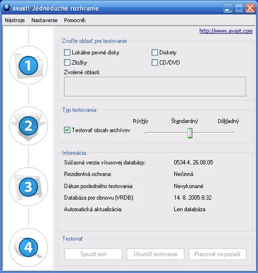Tick the Diskety checkbox

[155, 52]
